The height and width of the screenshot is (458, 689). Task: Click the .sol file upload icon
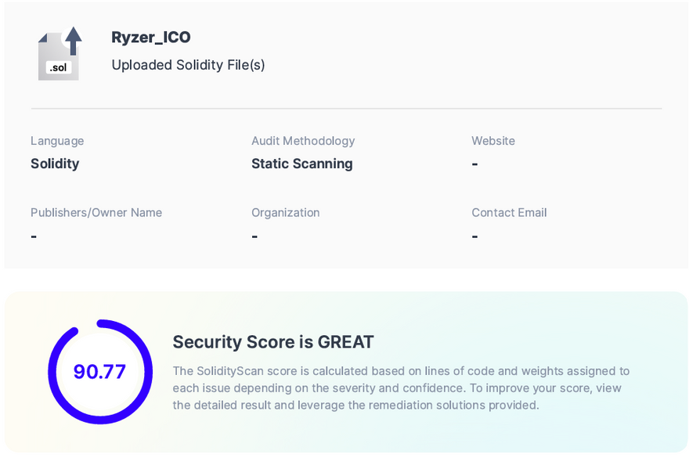[60, 53]
